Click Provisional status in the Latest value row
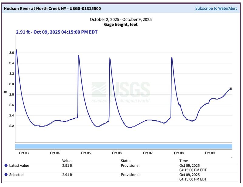Viewport: 243px width, 187px height. point(130,166)
